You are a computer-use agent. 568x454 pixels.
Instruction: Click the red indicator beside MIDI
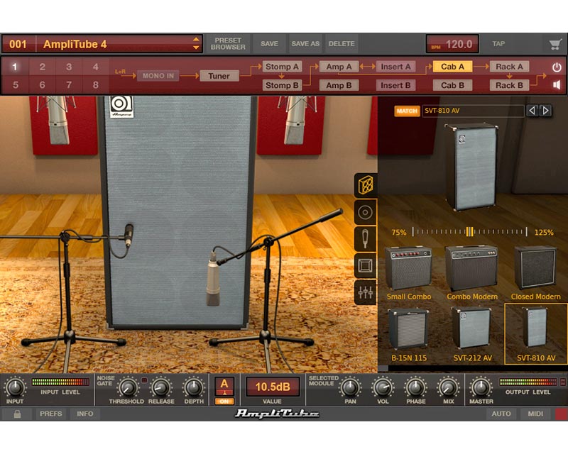tap(561, 414)
